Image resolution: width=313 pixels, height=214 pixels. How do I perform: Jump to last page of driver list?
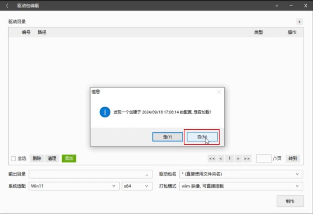(247, 159)
